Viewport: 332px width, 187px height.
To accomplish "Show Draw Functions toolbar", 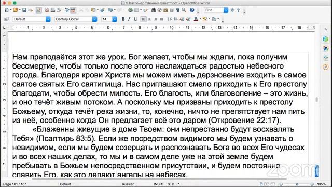I will pos(145,10).
